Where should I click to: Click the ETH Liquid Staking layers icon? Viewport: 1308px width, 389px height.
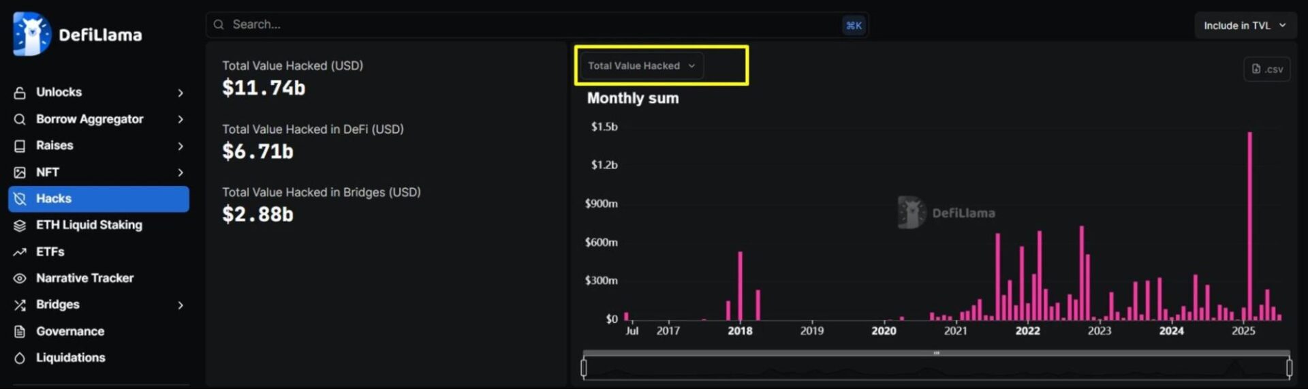click(x=20, y=225)
